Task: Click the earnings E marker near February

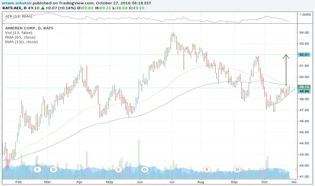Action: [x=38, y=169]
